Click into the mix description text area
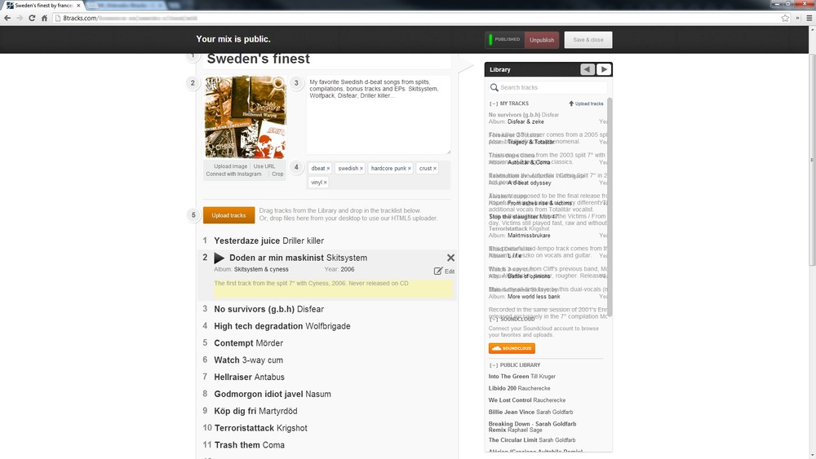Image resolution: width=816 pixels, height=459 pixels. click(379, 115)
